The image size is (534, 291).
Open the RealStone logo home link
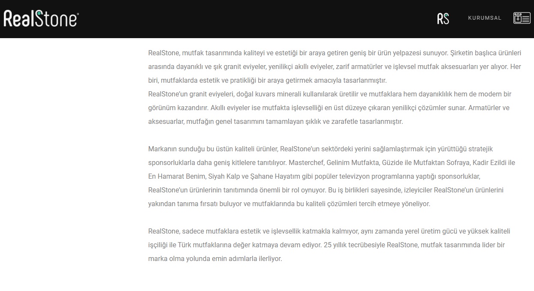coord(41,19)
